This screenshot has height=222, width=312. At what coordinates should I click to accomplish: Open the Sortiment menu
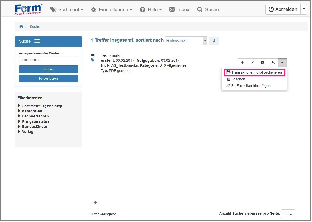67,10
